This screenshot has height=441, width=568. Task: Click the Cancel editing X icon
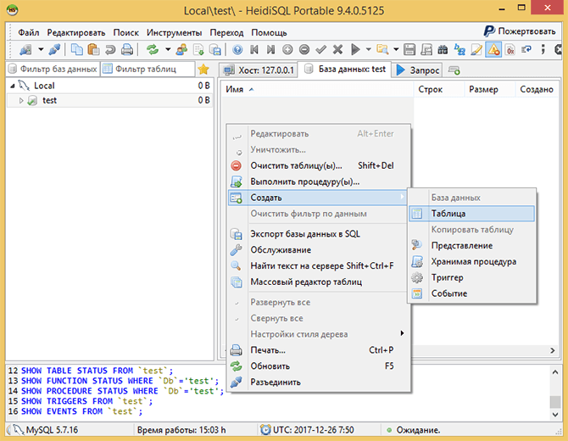coord(337,49)
